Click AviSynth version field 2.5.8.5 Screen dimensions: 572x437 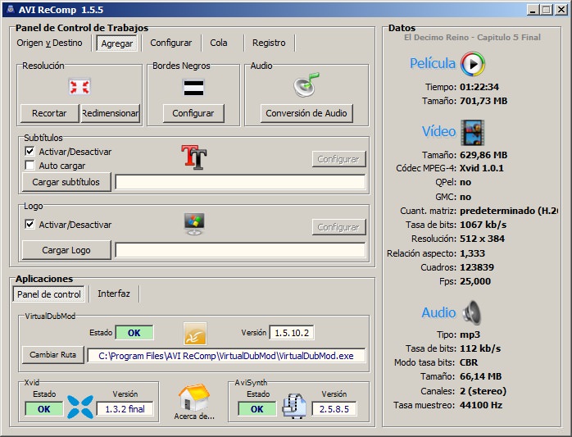pyautogui.click(x=334, y=409)
